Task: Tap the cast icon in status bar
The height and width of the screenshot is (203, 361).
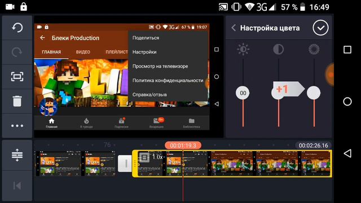Action: [x=223, y=7]
